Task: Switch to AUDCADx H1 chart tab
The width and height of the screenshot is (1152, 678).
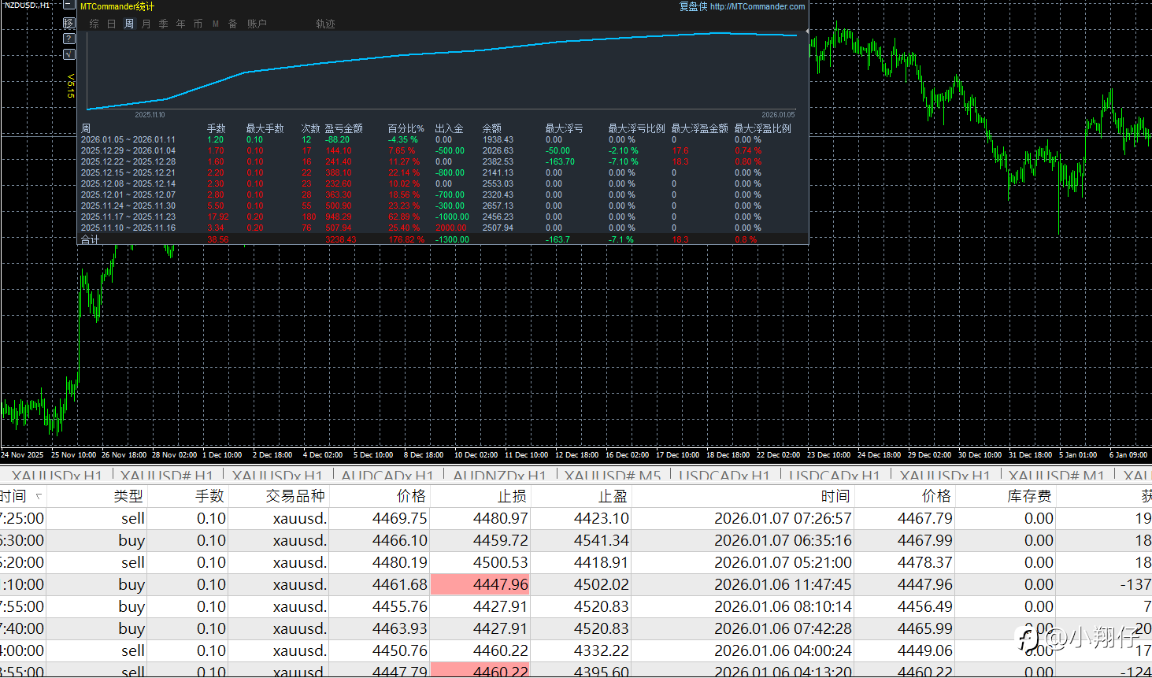Action: [387, 476]
